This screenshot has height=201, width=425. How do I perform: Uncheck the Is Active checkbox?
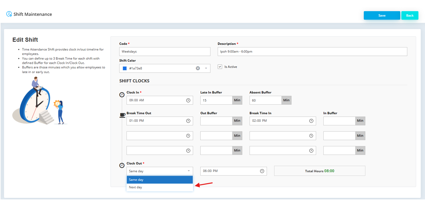220,66
